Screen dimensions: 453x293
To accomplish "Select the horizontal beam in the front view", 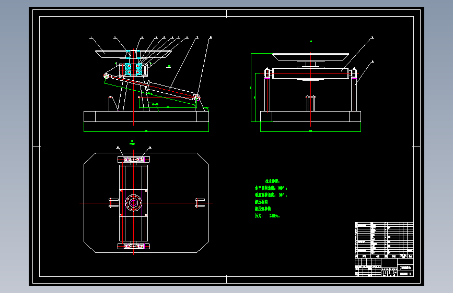I will point(310,73).
